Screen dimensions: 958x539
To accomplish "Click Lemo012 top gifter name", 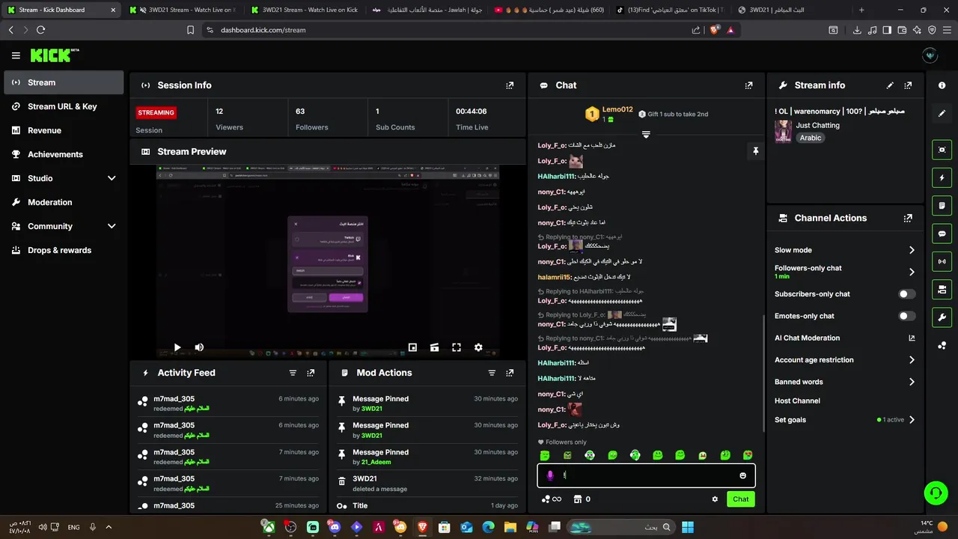I will pos(617,109).
